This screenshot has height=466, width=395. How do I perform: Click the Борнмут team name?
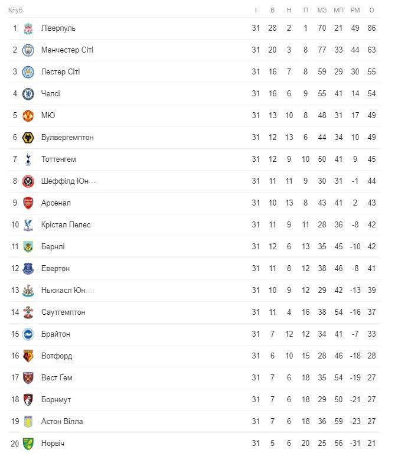click(56, 400)
